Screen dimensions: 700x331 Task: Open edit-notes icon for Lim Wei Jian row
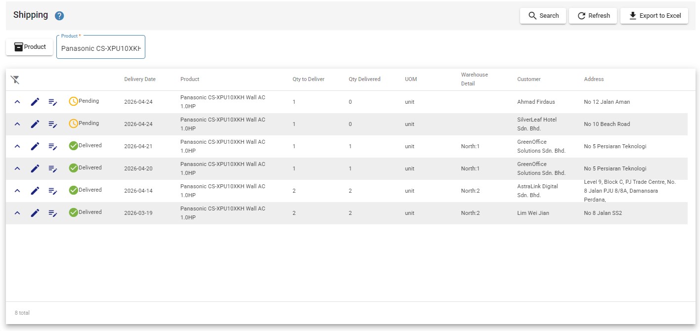click(x=53, y=213)
